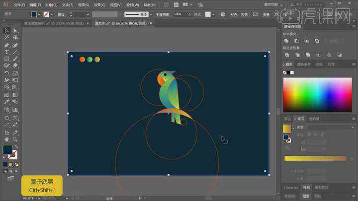Select the Lasso tool
The image size is (358, 201).
[15, 37]
